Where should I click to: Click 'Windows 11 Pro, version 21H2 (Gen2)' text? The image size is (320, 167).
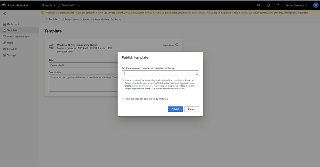pyautogui.click(x=77, y=45)
